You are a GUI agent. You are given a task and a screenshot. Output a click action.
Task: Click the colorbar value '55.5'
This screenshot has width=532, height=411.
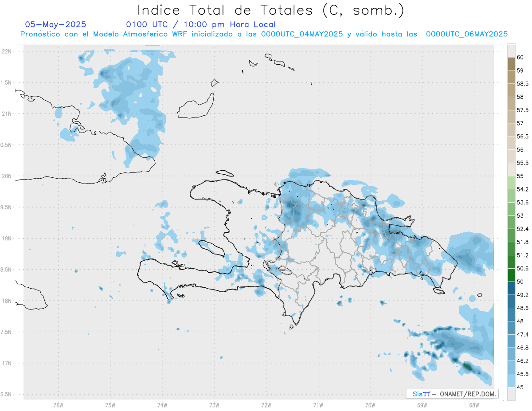pos(523,163)
